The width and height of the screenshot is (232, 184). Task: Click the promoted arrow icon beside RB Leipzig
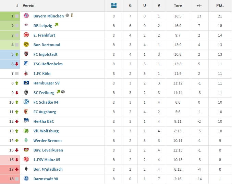coord(56,25)
